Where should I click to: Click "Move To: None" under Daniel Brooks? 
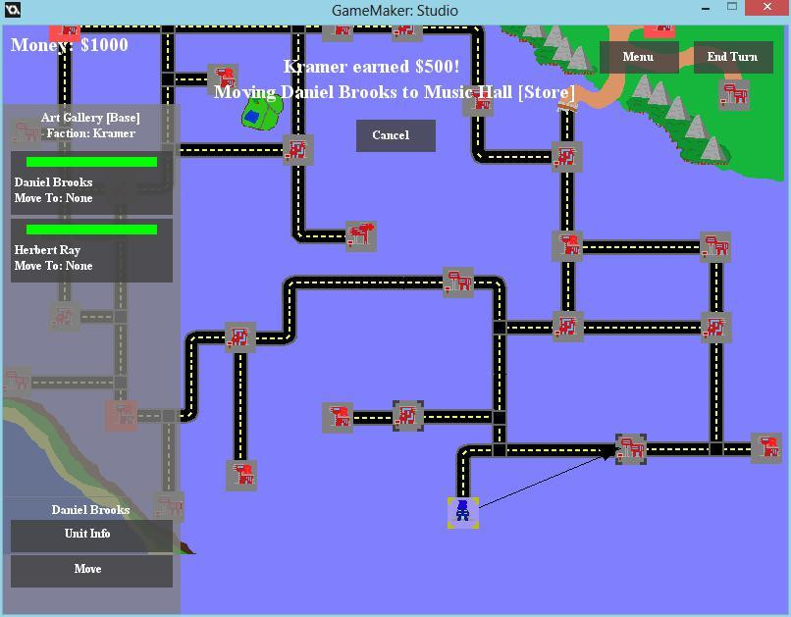tap(53, 198)
